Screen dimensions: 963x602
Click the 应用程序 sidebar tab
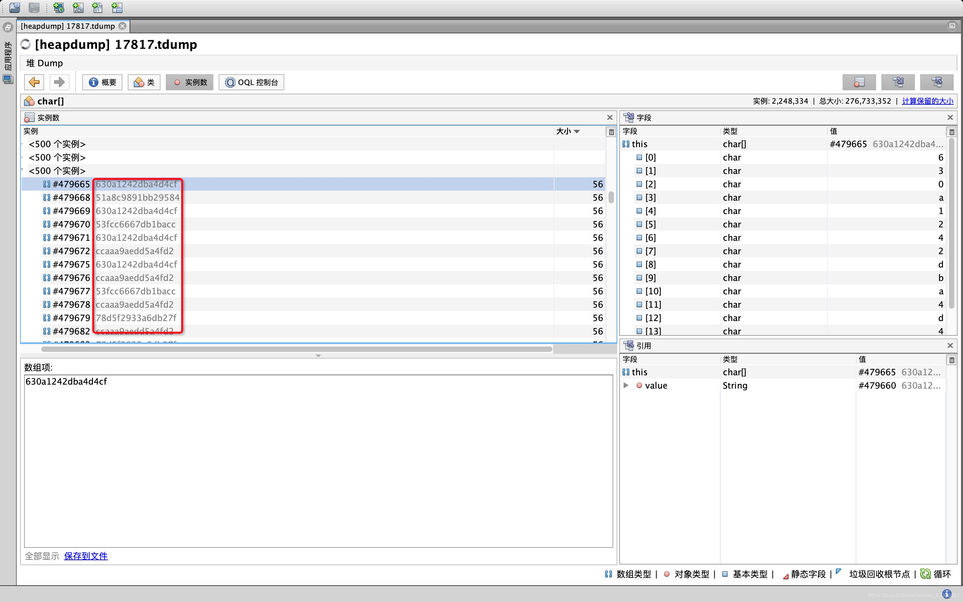click(8, 56)
